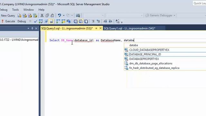The height and width of the screenshot is (116, 206).
Task: Open the Help menu
Action: 42,10
